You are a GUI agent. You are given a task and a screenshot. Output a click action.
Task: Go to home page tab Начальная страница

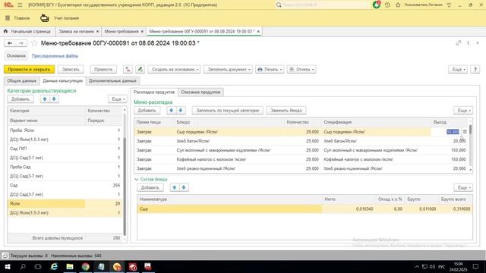27,31
